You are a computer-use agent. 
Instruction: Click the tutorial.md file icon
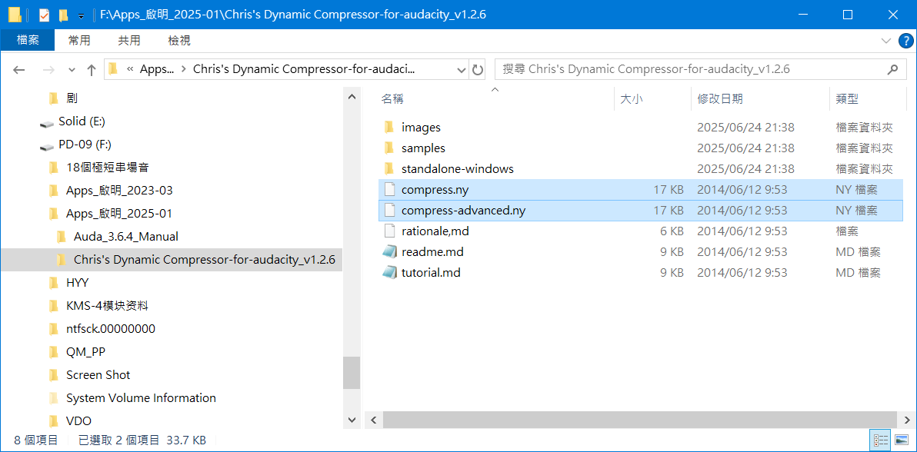point(389,272)
